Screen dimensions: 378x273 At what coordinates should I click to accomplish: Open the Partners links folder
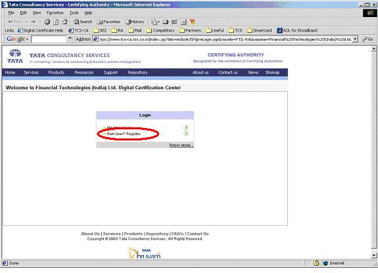coord(190,30)
